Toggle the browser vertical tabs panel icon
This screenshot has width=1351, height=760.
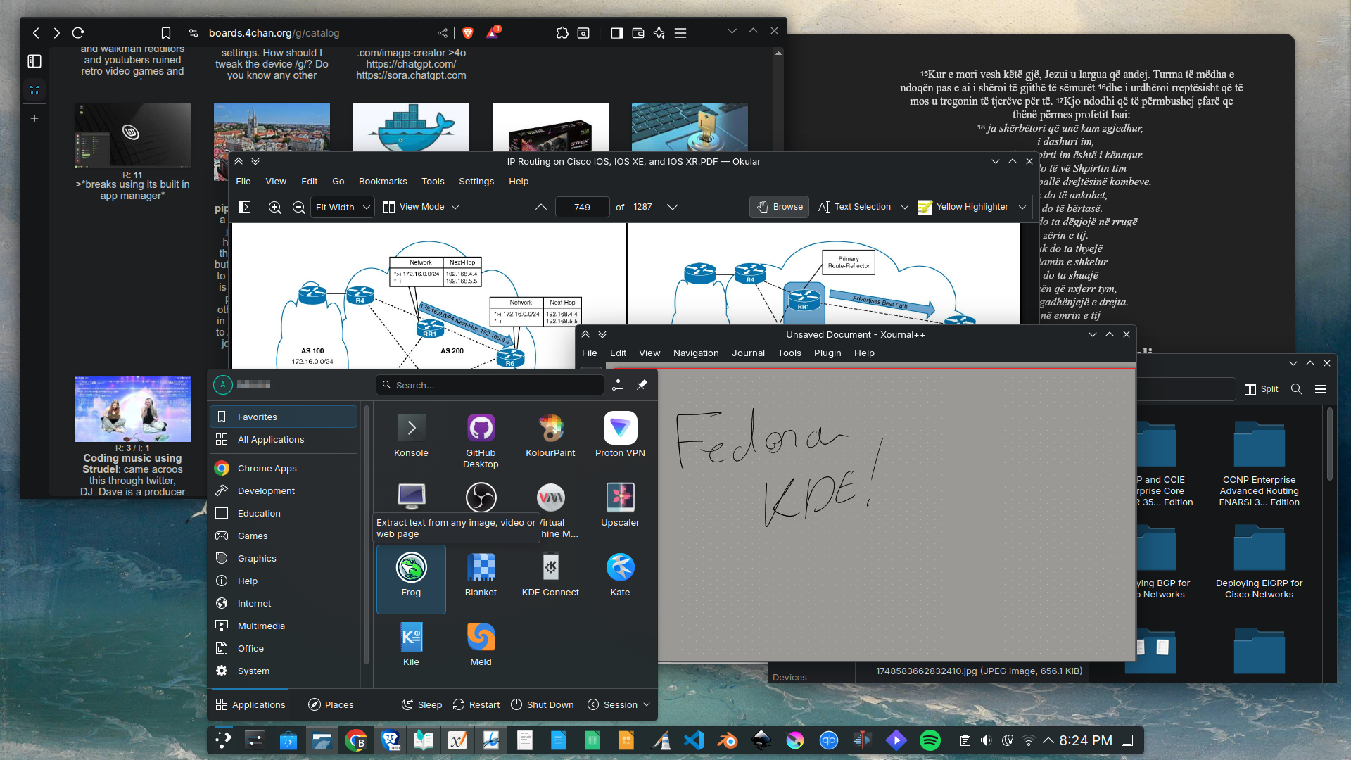click(34, 61)
